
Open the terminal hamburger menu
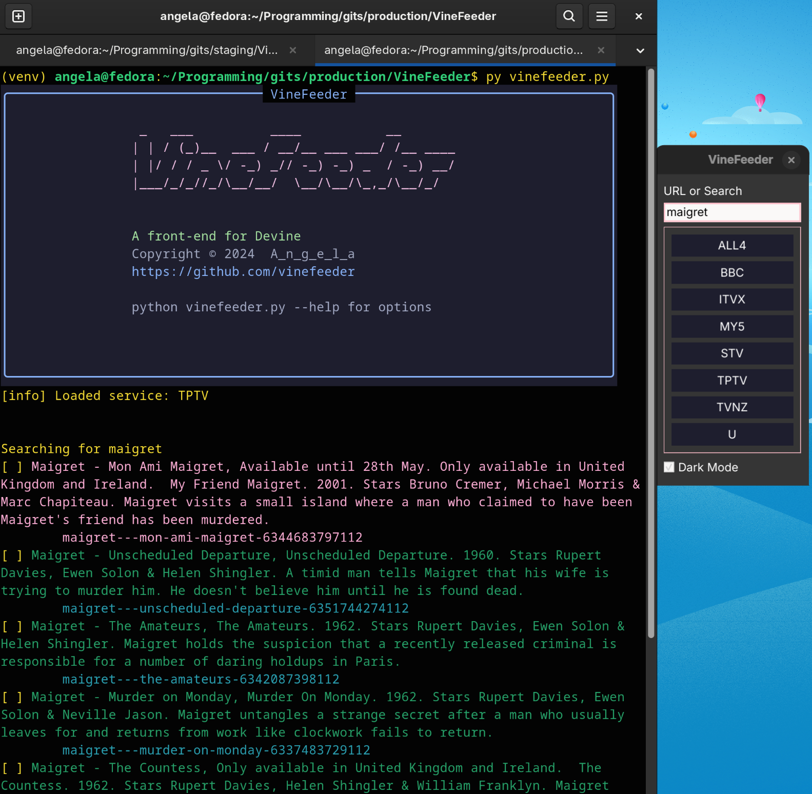tap(602, 16)
